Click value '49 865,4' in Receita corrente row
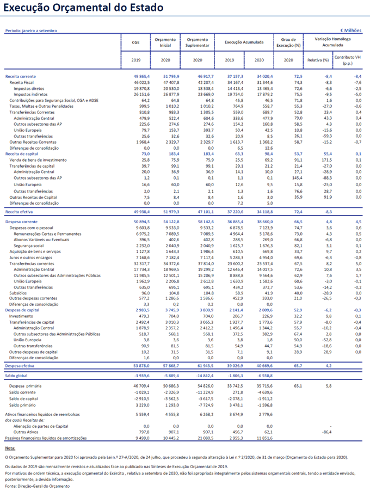Screen dimensions: 370x491 point(141,76)
